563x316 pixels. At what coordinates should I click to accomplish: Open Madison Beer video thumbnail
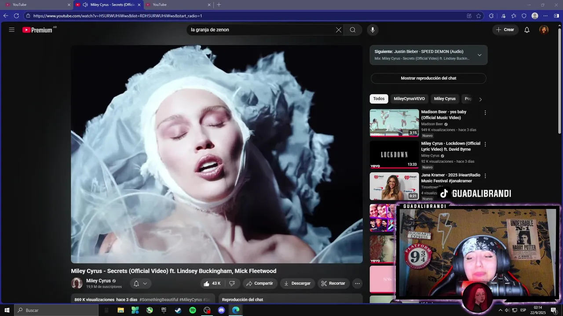[x=394, y=123]
